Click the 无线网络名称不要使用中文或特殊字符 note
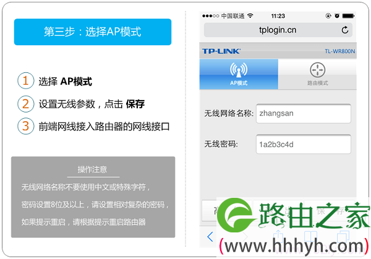This screenshot has width=371, height=259. (x=86, y=187)
